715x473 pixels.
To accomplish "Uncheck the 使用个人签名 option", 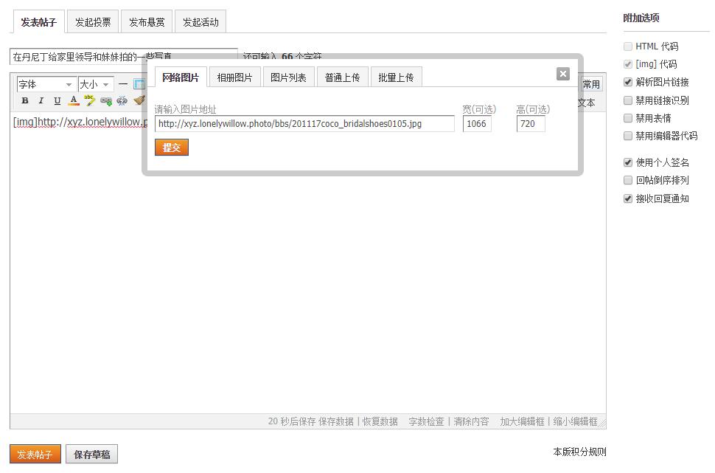I will 628,162.
